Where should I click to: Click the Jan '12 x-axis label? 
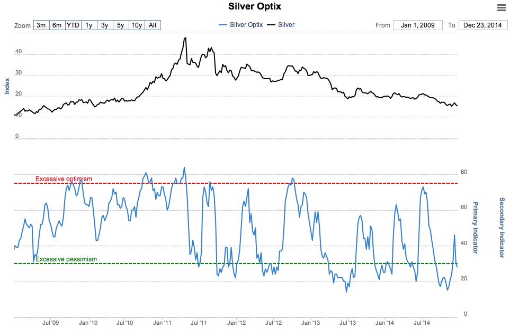point(236,322)
